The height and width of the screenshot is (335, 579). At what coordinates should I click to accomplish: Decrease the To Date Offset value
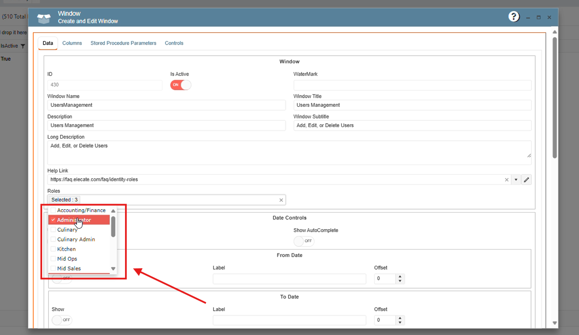point(400,322)
